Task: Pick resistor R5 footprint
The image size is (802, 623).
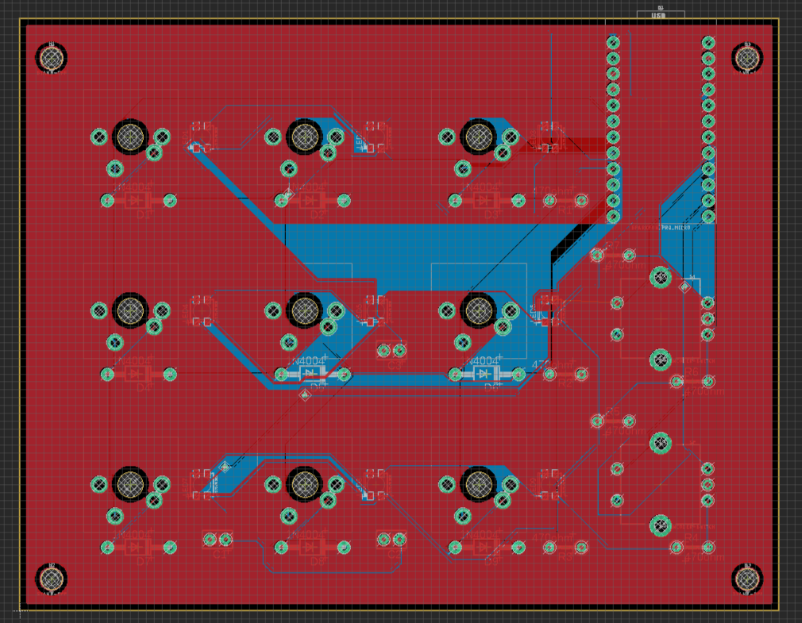Action: (x=613, y=421)
